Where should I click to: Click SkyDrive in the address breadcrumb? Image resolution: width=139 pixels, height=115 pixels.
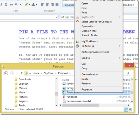pos(49,73)
